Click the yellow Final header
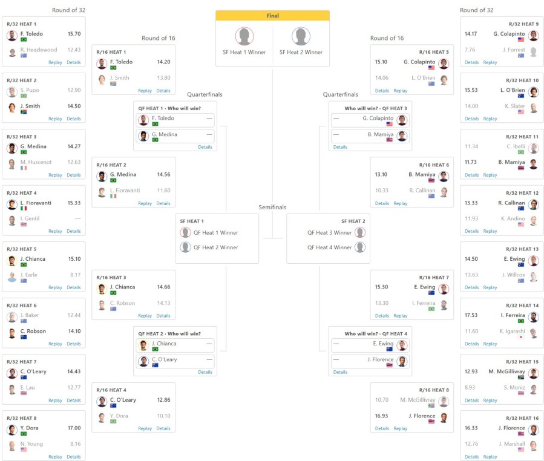The image size is (544, 461). pos(272,16)
